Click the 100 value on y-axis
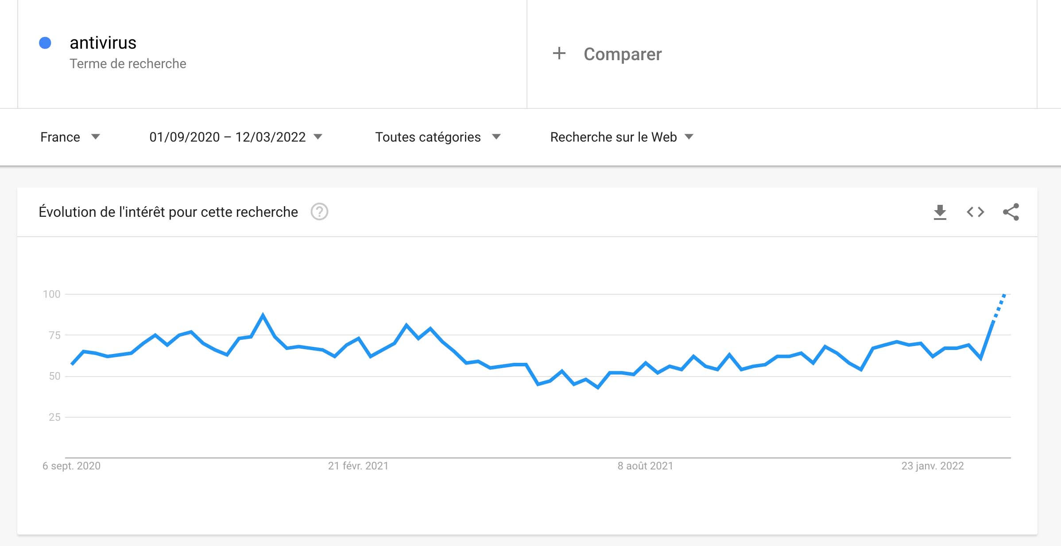The width and height of the screenshot is (1061, 546). [x=51, y=294]
